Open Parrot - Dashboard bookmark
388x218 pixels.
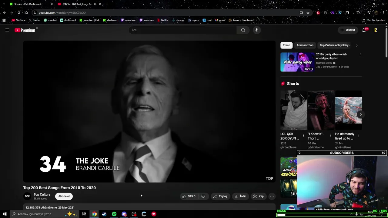[x=241, y=20]
